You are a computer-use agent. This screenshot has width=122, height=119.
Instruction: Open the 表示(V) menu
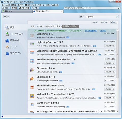[21, 5]
